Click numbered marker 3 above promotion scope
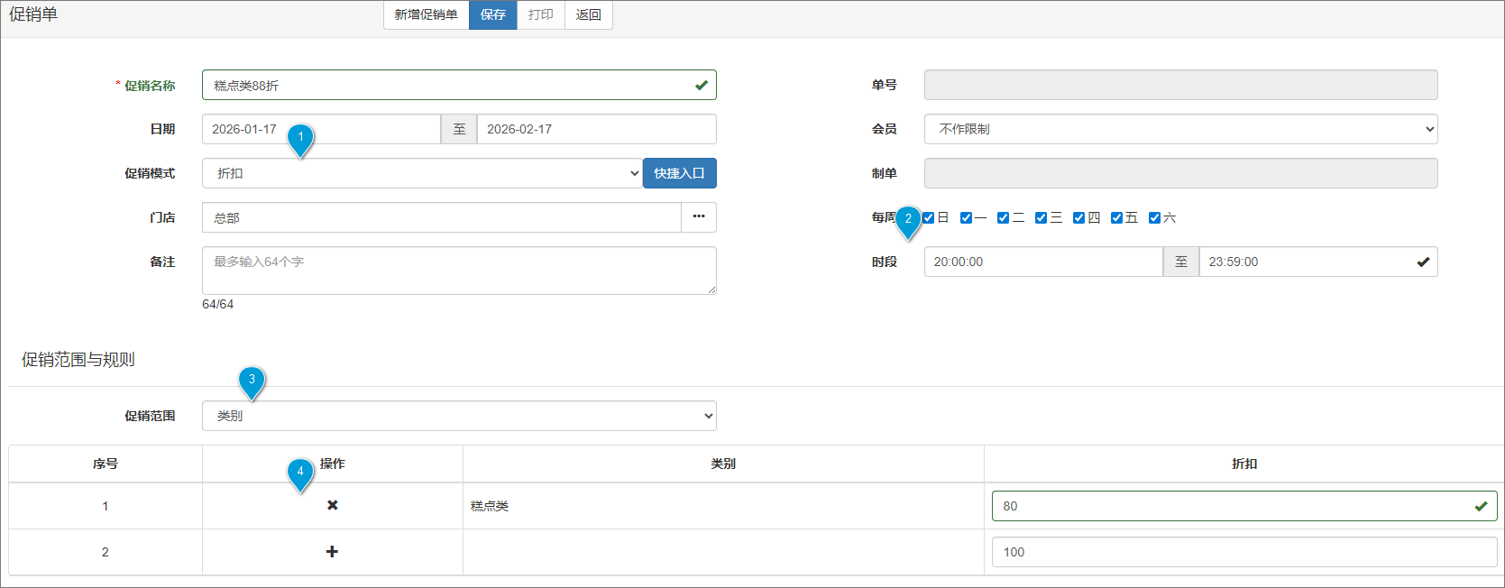Image resolution: width=1505 pixels, height=588 pixels. click(252, 380)
